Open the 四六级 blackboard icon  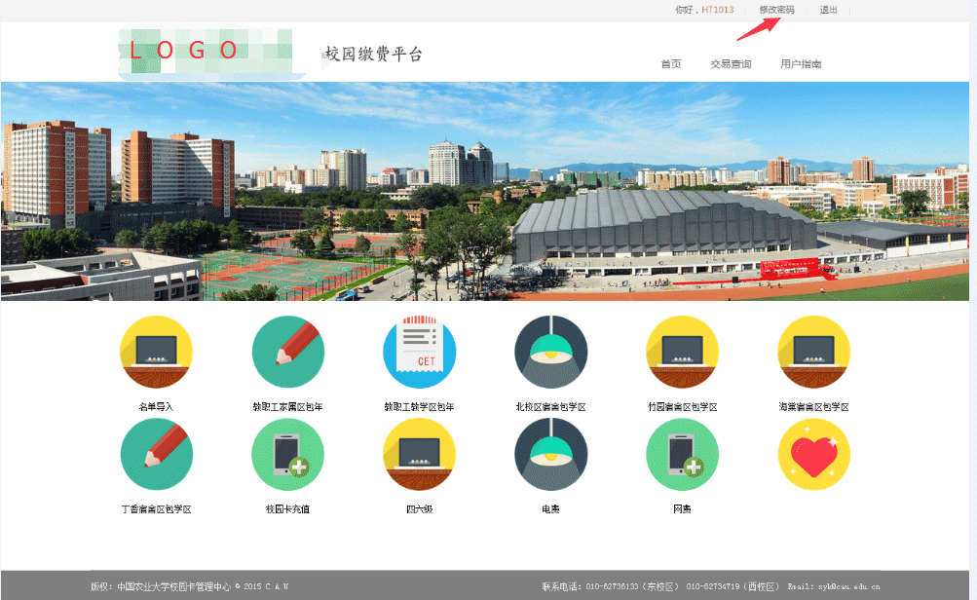[x=419, y=454]
